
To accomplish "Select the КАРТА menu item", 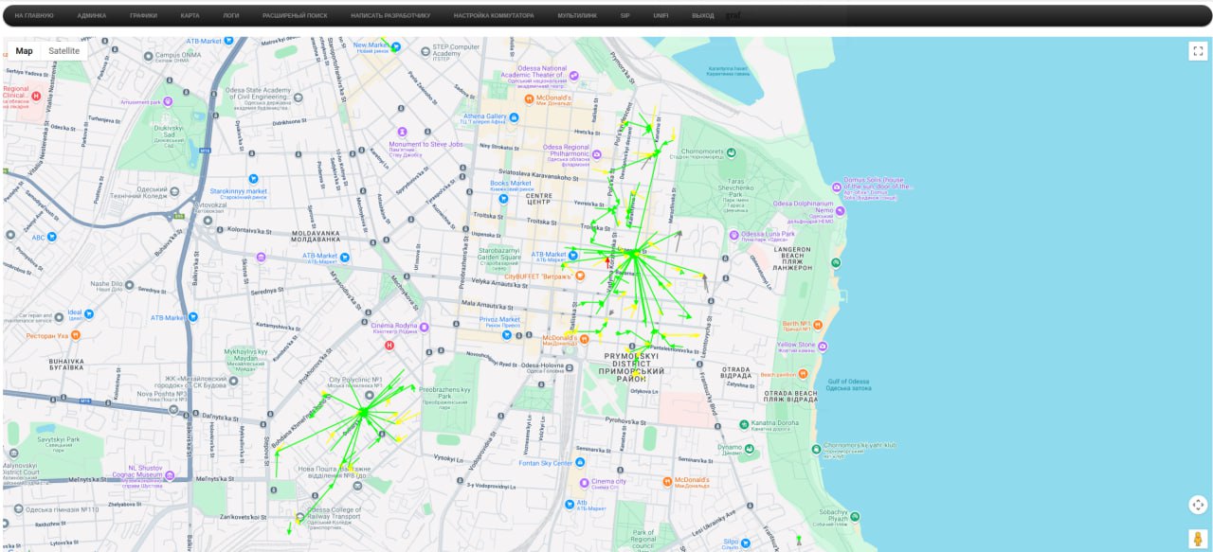I will [x=190, y=16].
